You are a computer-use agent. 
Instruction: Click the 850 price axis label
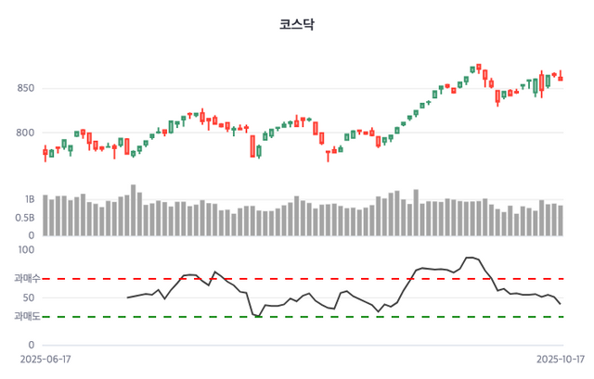pos(24,89)
